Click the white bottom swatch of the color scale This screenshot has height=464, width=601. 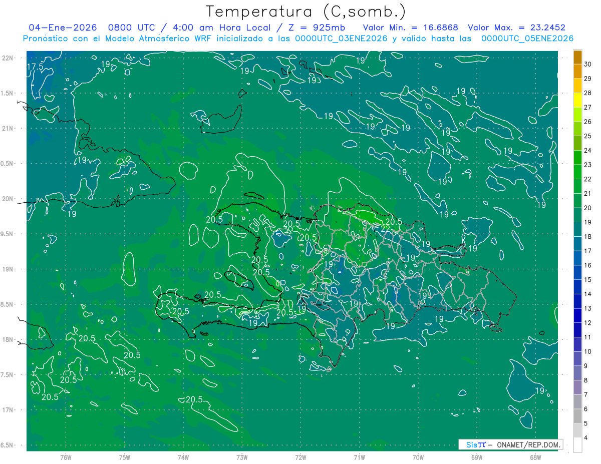[577, 445]
